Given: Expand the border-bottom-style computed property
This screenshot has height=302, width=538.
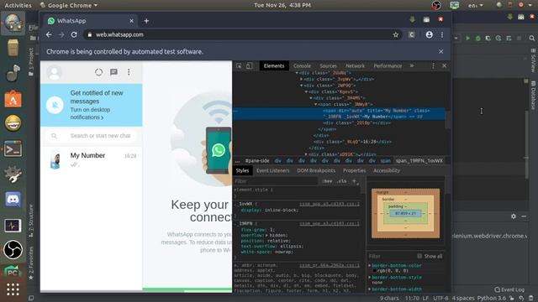Looking at the screenshot, I should pyautogui.click(x=370, y=278).
